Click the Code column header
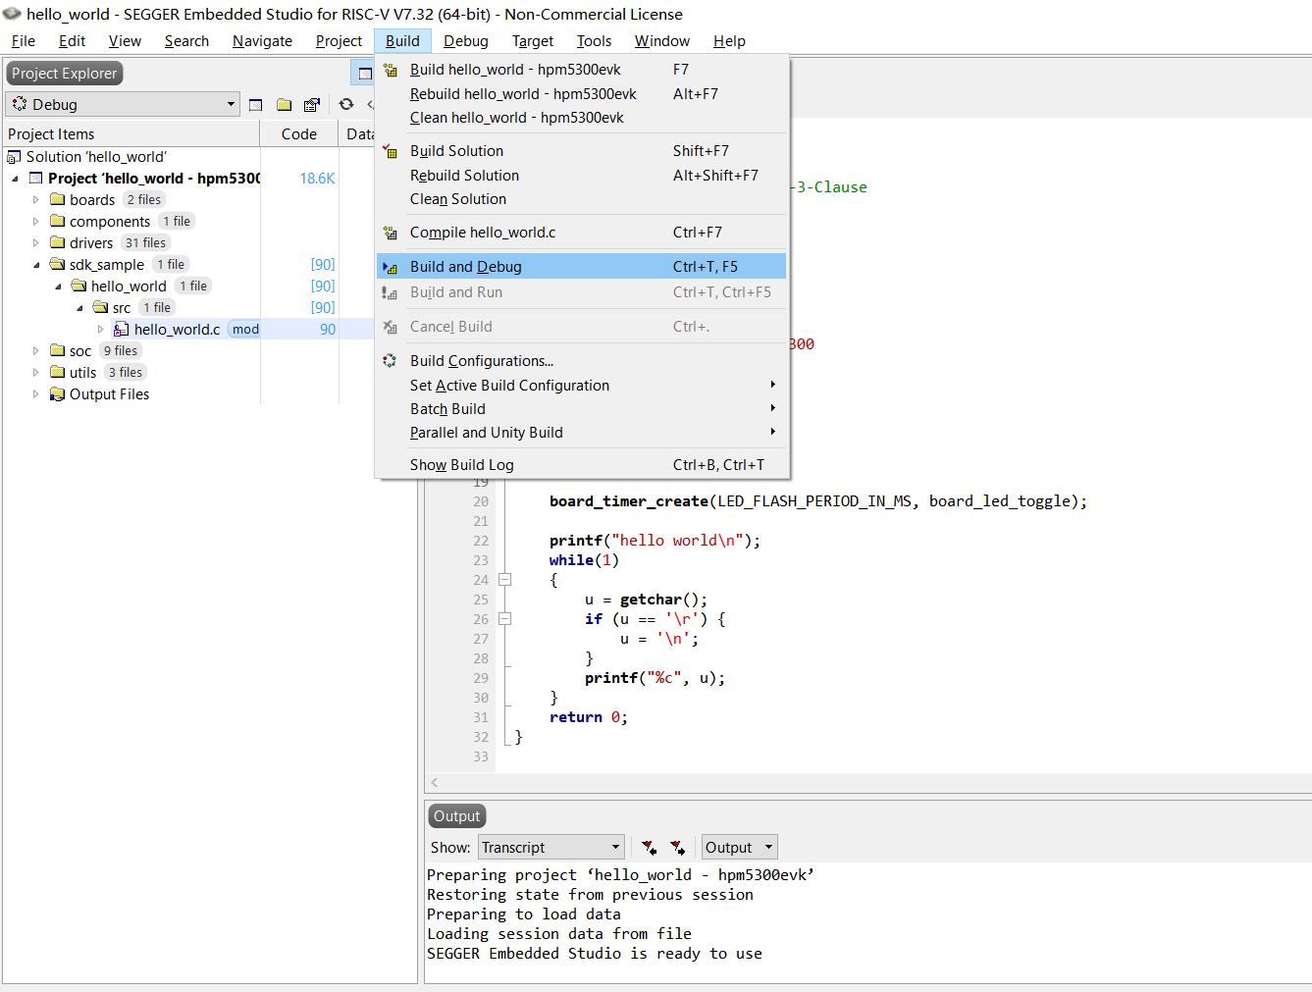The width and height of the screenshot is (1312, 992). tap(299, 134)
